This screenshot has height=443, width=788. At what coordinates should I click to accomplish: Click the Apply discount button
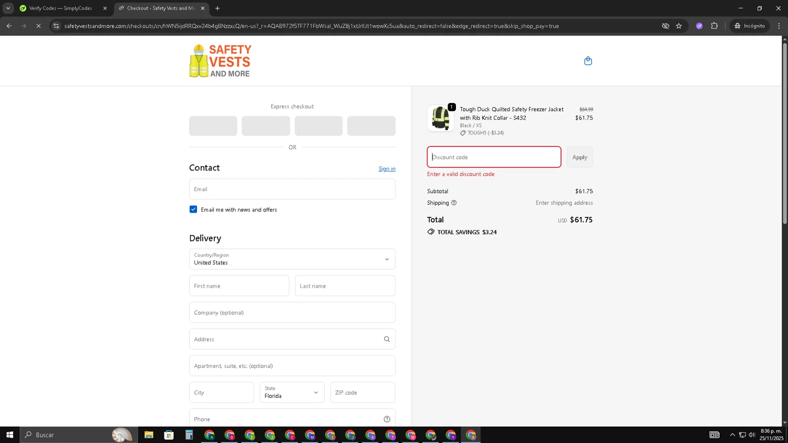click(579, 157)
